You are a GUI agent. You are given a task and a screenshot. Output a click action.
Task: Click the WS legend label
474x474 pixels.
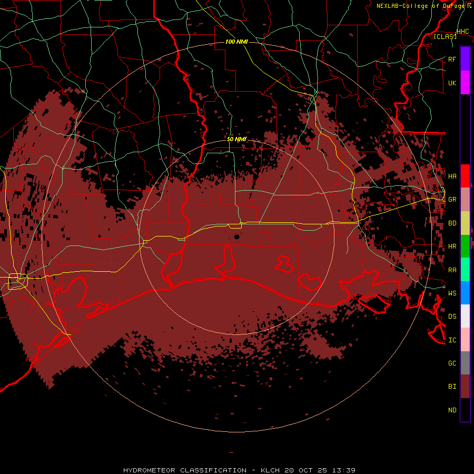(x=452, y=293)
